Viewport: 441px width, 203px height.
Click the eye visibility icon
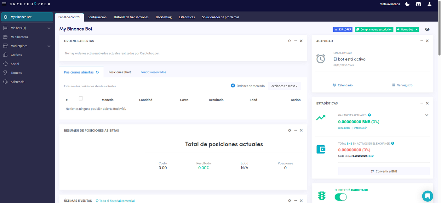(427, 29)
